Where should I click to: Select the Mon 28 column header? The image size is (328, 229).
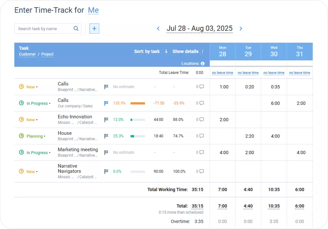tap(223, 52)
